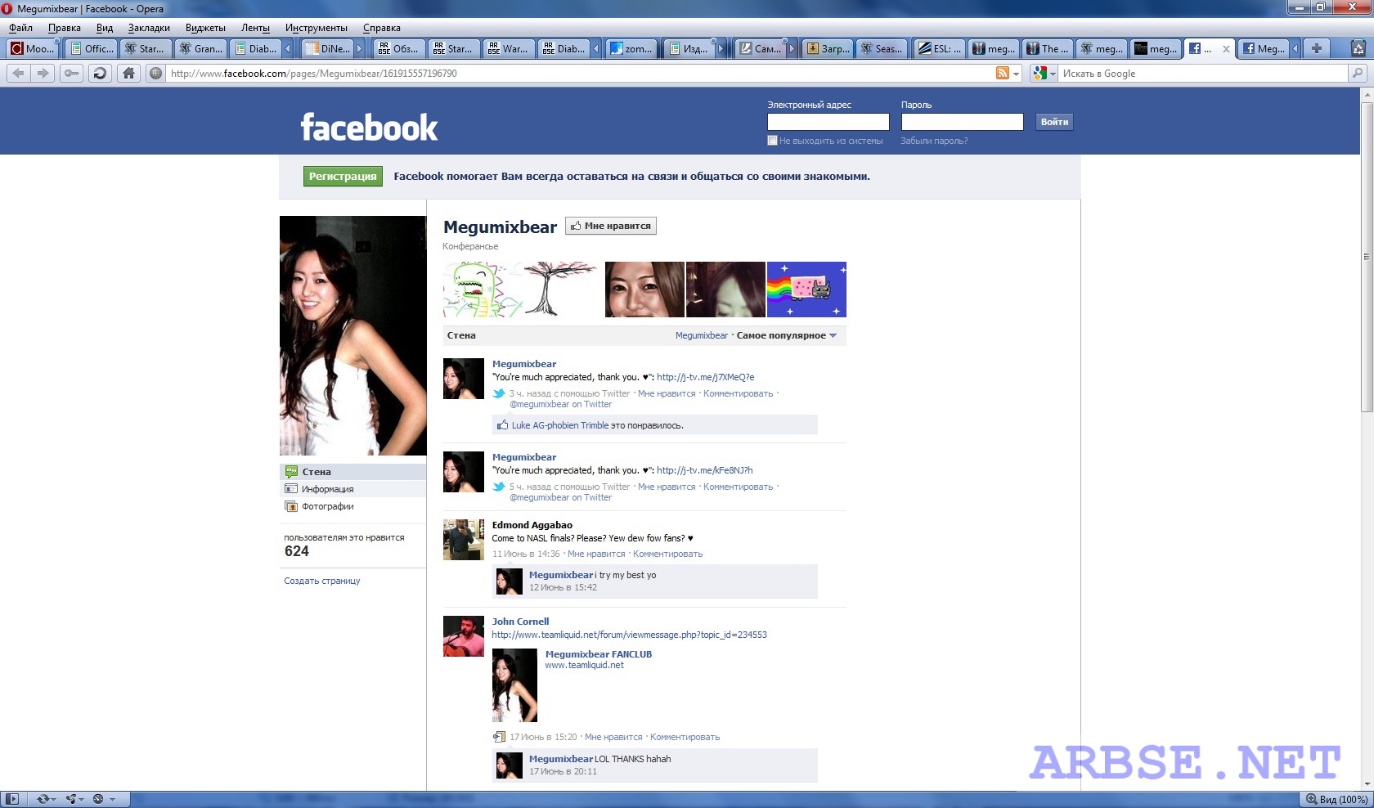Open the Nyan Cat photo thumbnail
1374x808 pixels.
tap(806, 290)
